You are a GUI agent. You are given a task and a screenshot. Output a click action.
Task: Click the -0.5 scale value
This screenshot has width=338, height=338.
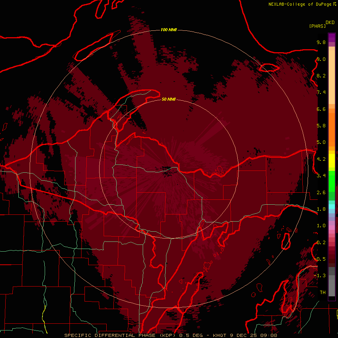pyautogui.click(x=320, y=259)
